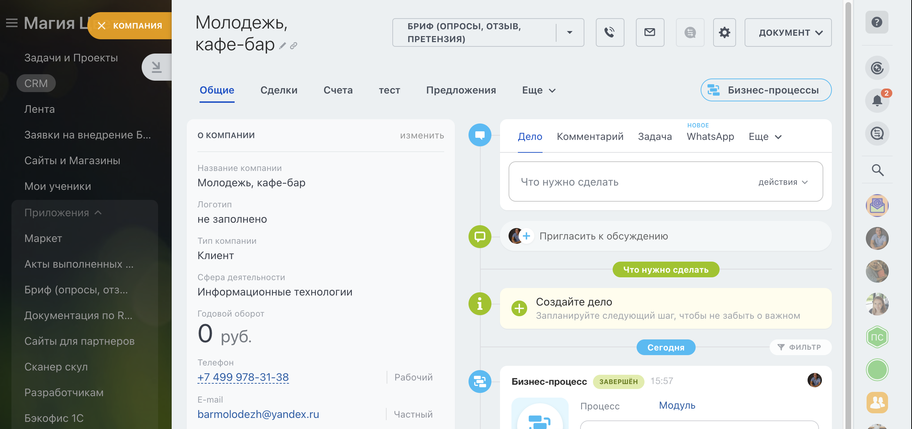The image size is (912, 429).
Task: Switch to the Сделки tab
Action: coord(279,90)
